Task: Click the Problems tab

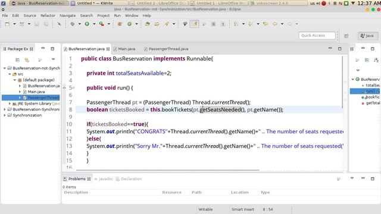Action: [77, 179]
